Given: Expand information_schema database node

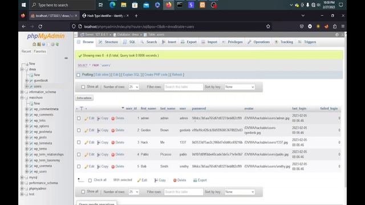Looking at the screenshot, I should (x=22, y=92).
